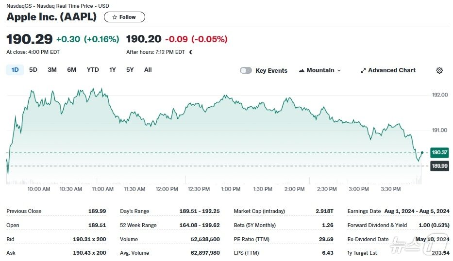Switch to the 5D time range
This screenshot has width=453, height=261.
(x=33, y=70)
